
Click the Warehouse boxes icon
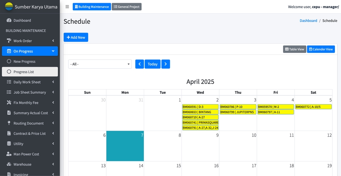pyautogui.click(x=9, y=164)
